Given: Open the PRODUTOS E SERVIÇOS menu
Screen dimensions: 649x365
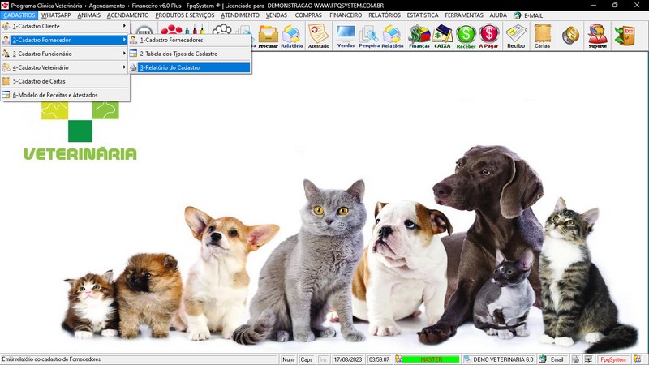Looking at the screenshot, I should [185, 15].
